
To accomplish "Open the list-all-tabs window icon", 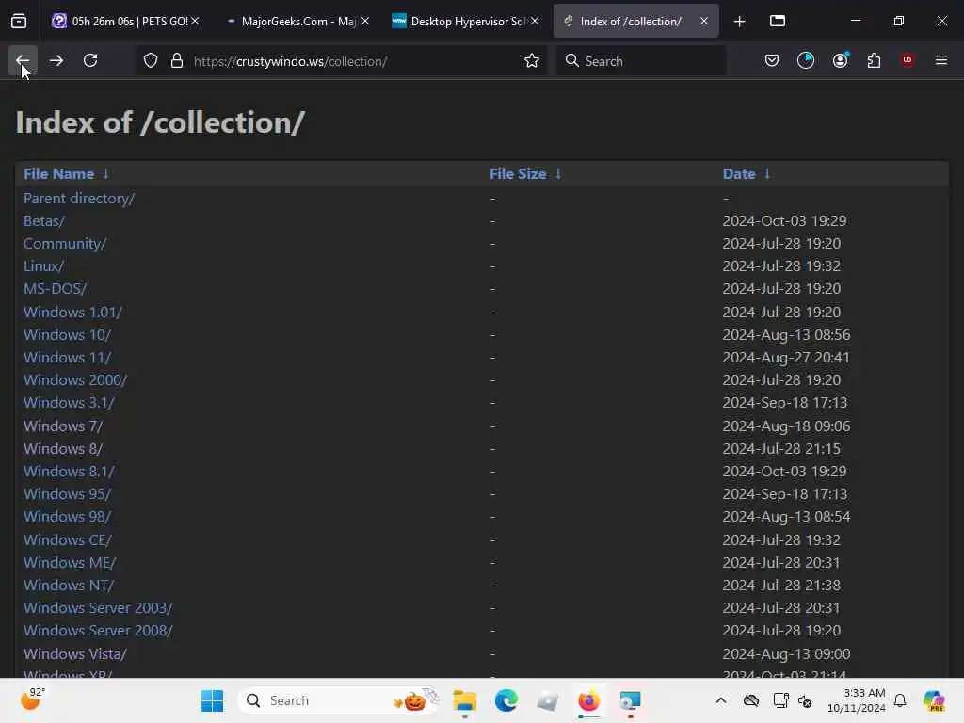I will point(777,22).
